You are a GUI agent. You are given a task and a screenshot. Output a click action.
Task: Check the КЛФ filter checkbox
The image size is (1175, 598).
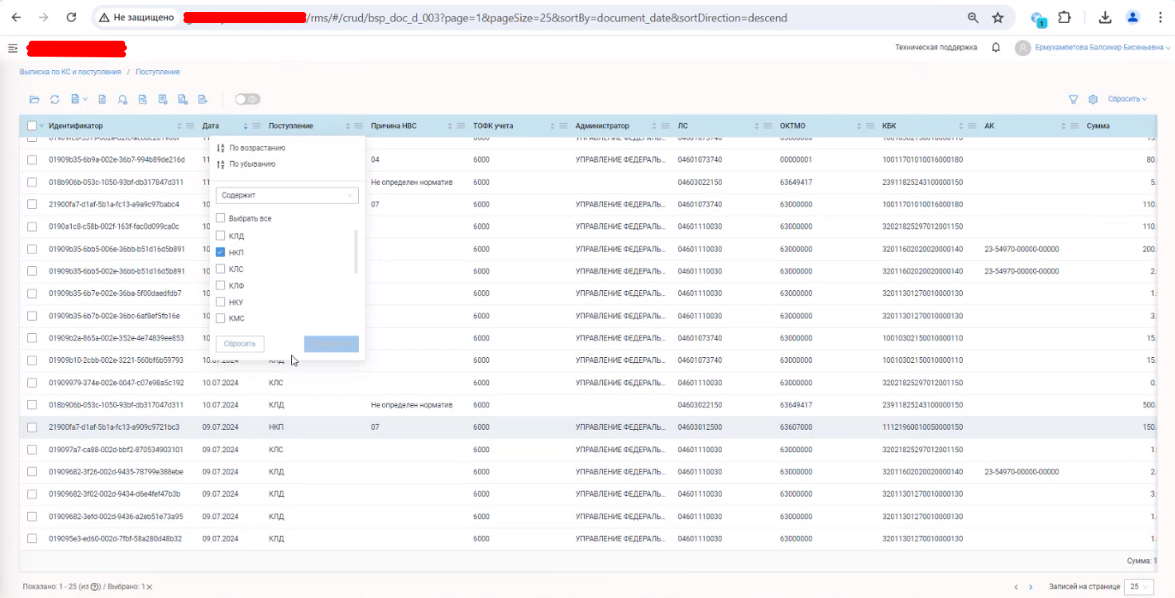point(220,285)
